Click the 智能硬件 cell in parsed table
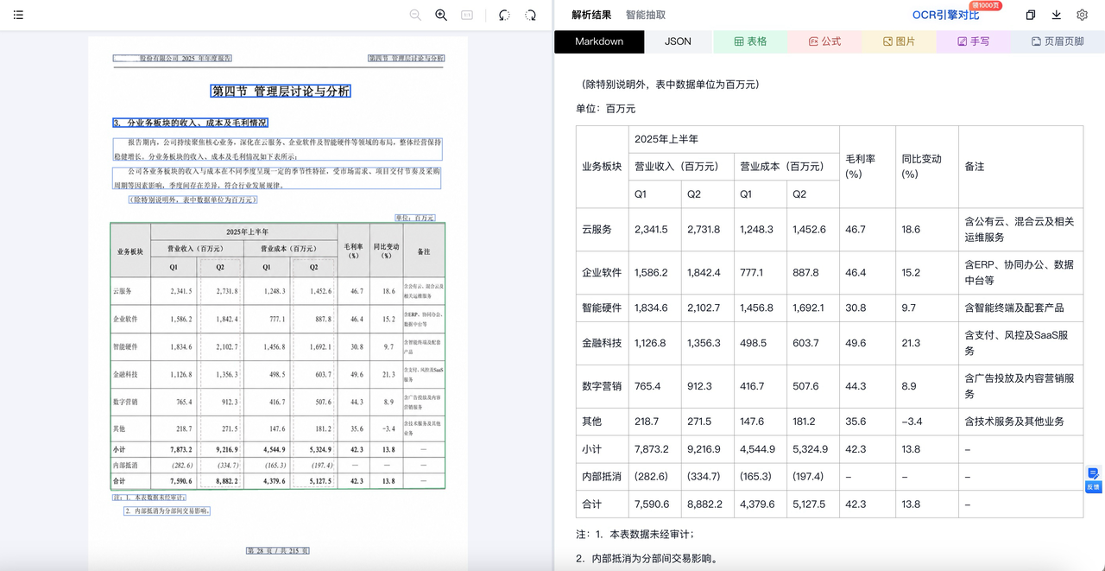The height and width of the screenshot is (571, 1105). pyautogui.click(x=603, y=308)
